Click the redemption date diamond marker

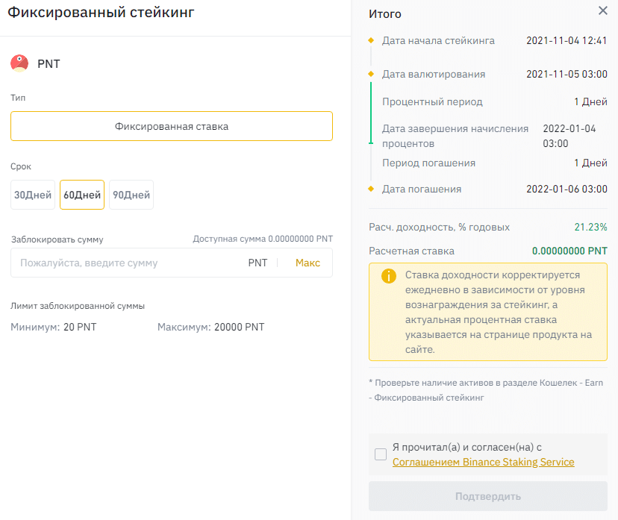[371, 189]
